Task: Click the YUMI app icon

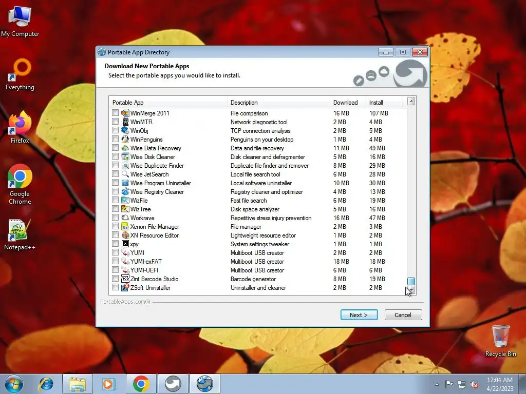Action: (x=125, y=252)
